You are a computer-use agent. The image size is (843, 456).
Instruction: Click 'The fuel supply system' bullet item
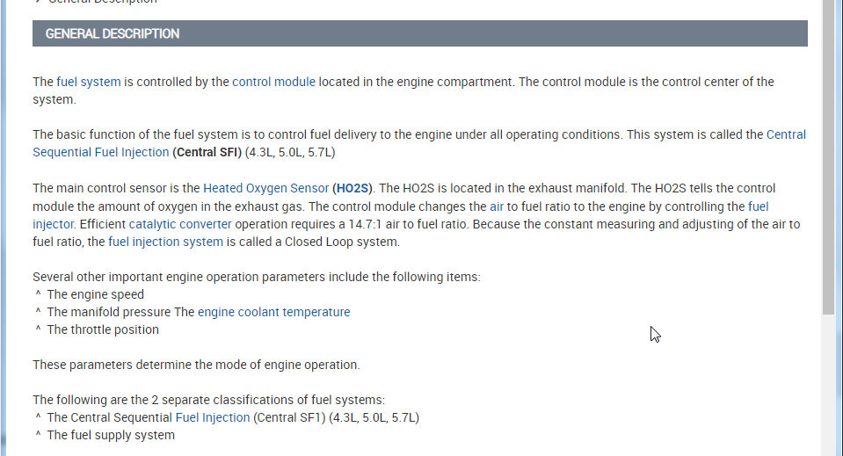coord(111,435)
